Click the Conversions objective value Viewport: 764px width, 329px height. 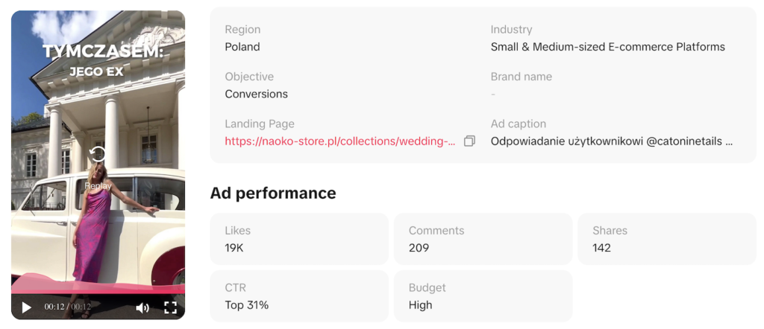[x=257, y=94]
